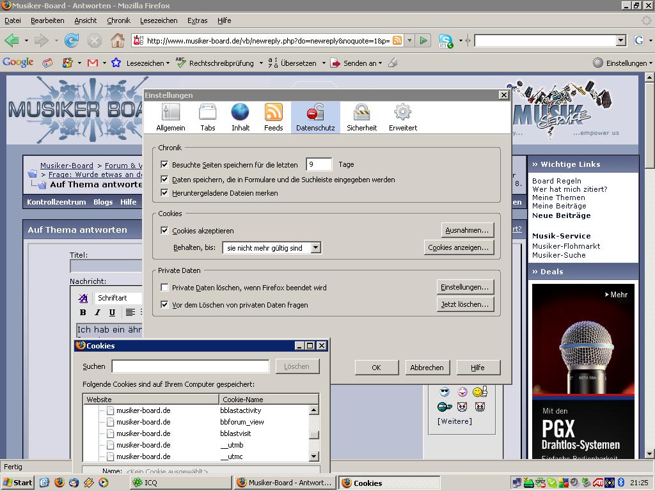Click the Gmail icon in Google toolbar

(92, 63)
